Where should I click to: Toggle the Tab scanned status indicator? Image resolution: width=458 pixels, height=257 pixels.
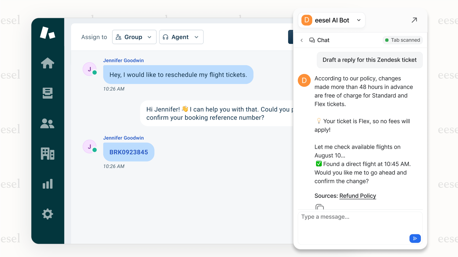tap(402, 40)
